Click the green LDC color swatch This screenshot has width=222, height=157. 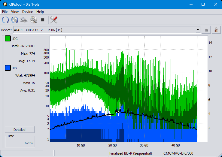click(x=8, y=39)
